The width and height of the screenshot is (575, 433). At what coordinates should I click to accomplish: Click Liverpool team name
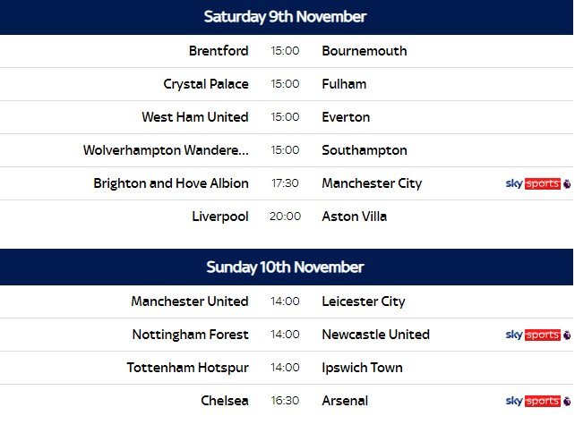pos(220,216)
